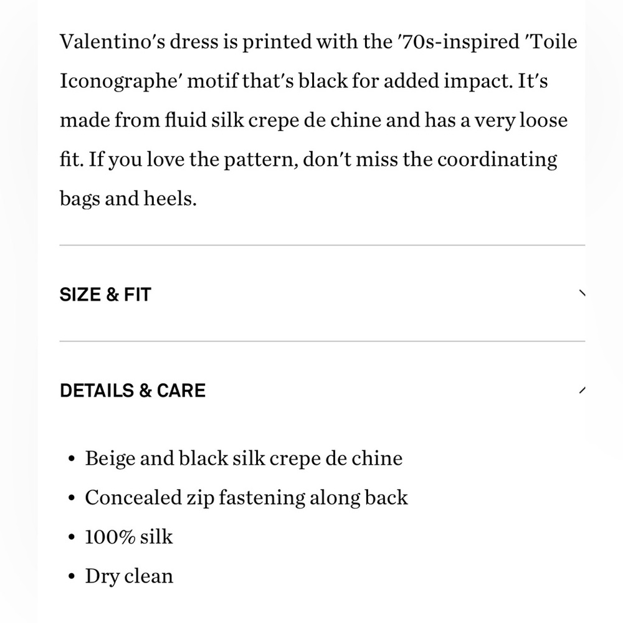Viewport: 623px width, 623px height.
Task: Click the bullet dot before 'Beige and black'
Action: (x=72, y=459)
